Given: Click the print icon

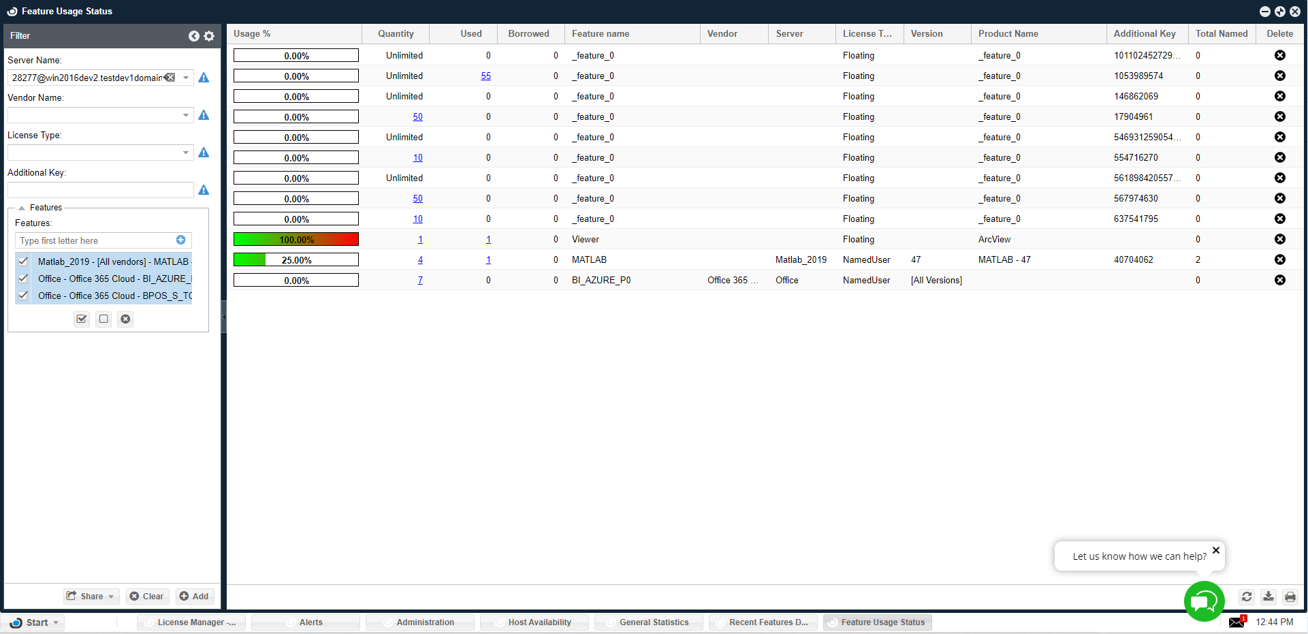Looking at the screenshot, I should coord(1290,597).
